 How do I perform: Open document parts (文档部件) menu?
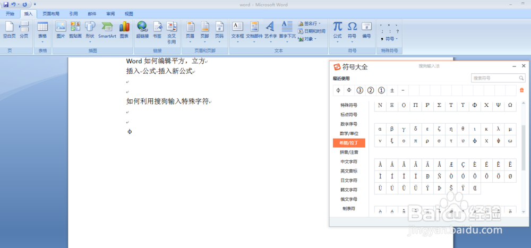tap(254, 32)
